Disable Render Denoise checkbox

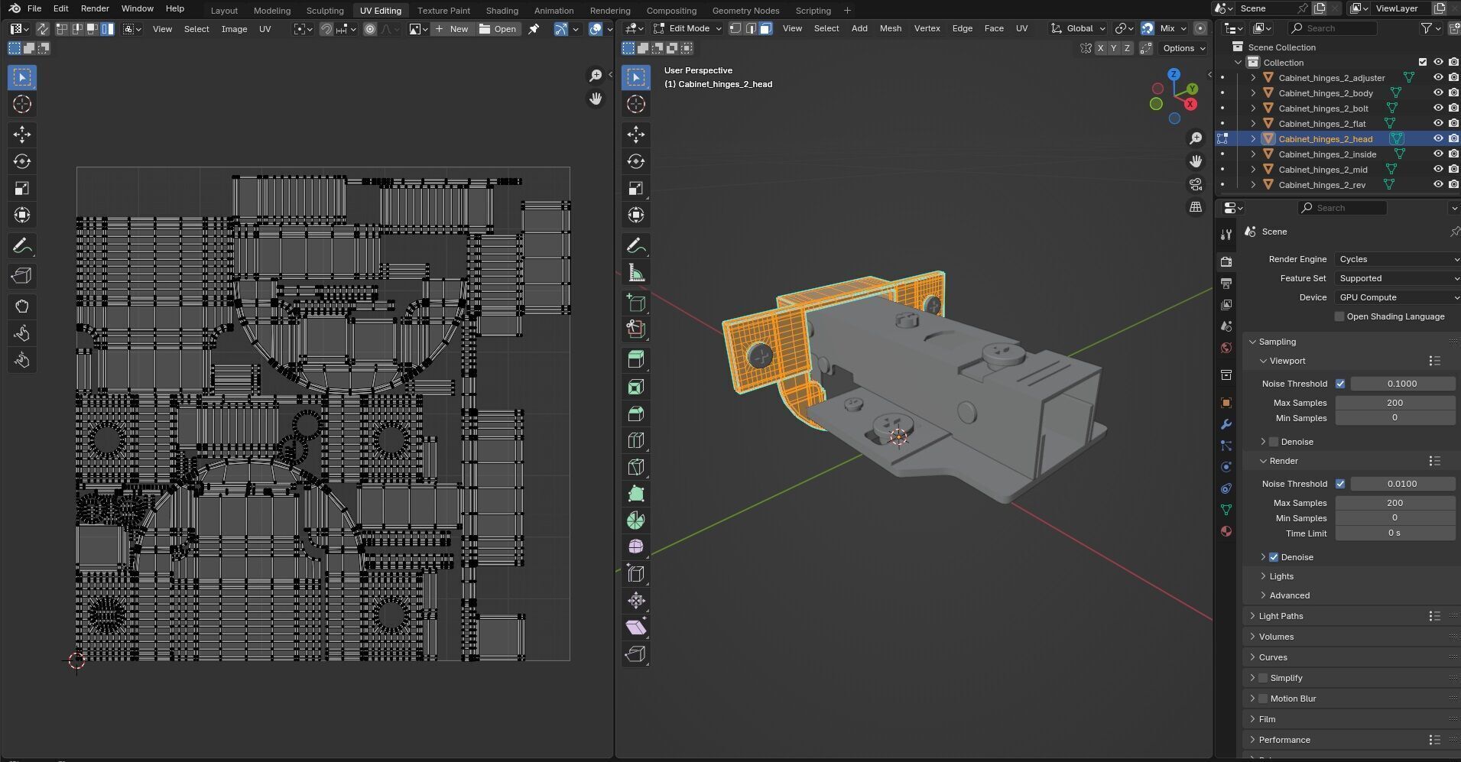tap(1274, 557)
